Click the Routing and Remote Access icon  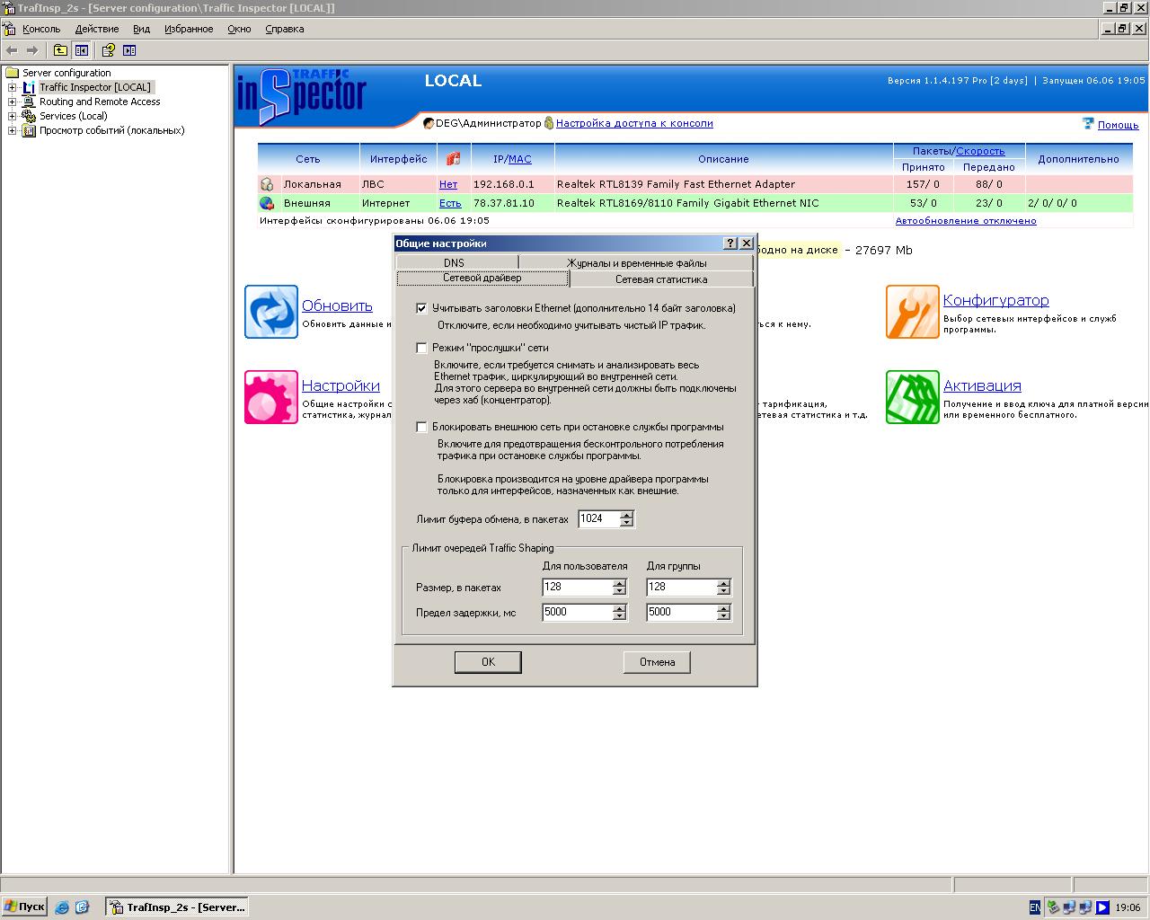pos(29,102)
